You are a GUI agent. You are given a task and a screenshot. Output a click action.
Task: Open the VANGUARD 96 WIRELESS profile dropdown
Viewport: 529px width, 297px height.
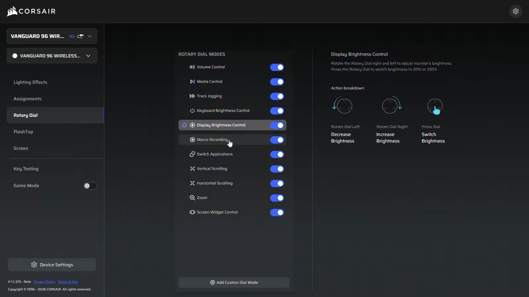52,56
